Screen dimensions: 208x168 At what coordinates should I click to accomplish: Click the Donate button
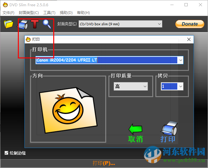tap(190, 24)
